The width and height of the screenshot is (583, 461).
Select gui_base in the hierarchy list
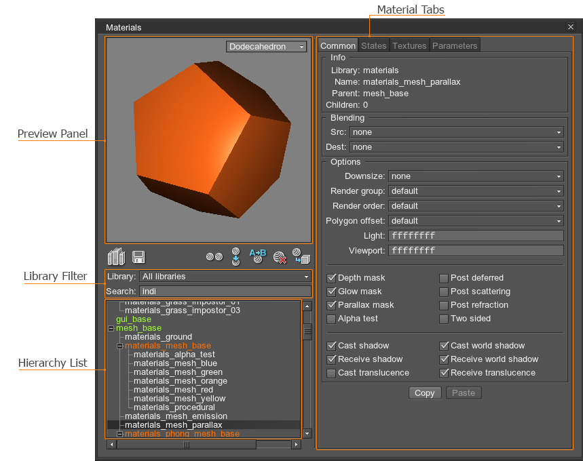(134, 319)
